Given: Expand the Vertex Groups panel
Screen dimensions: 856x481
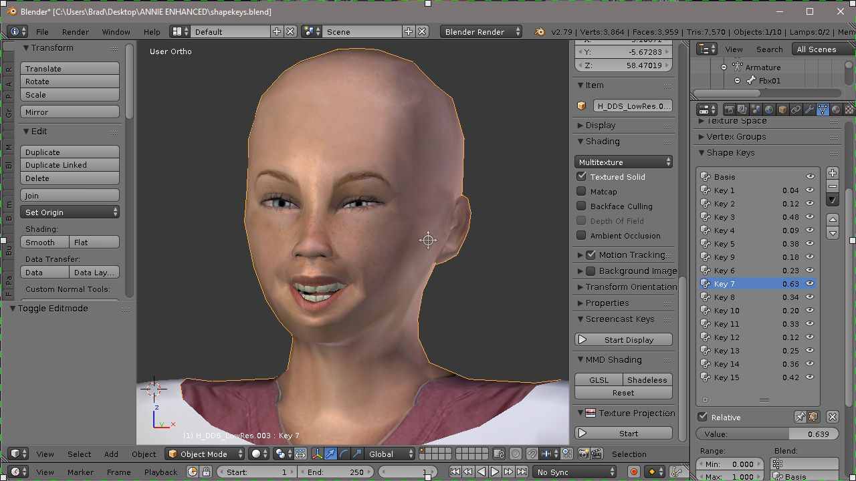Looking at the screenshot, I should click(736, 136).
